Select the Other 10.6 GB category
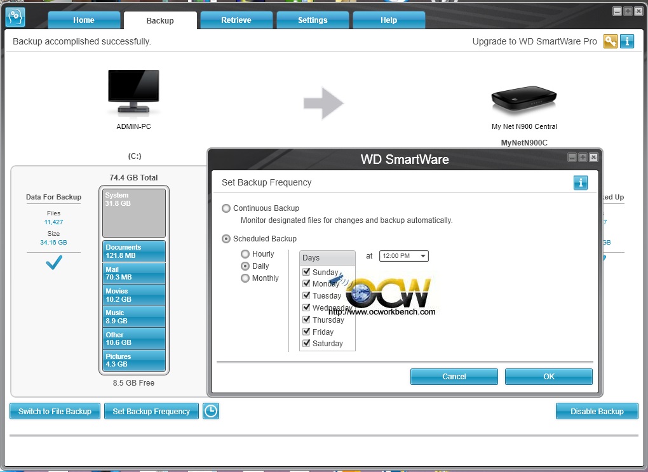648x472 pixels. click(x=134, y=339)
